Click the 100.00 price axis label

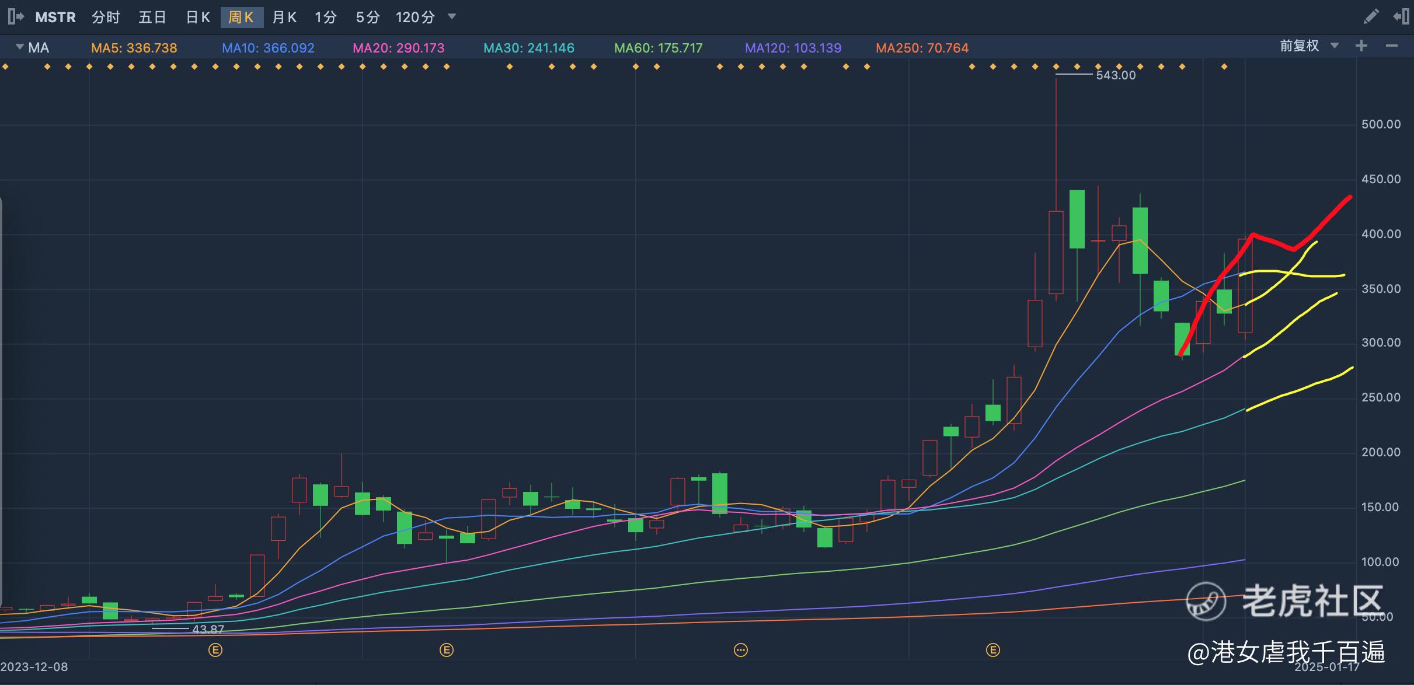pos(1381,562)
